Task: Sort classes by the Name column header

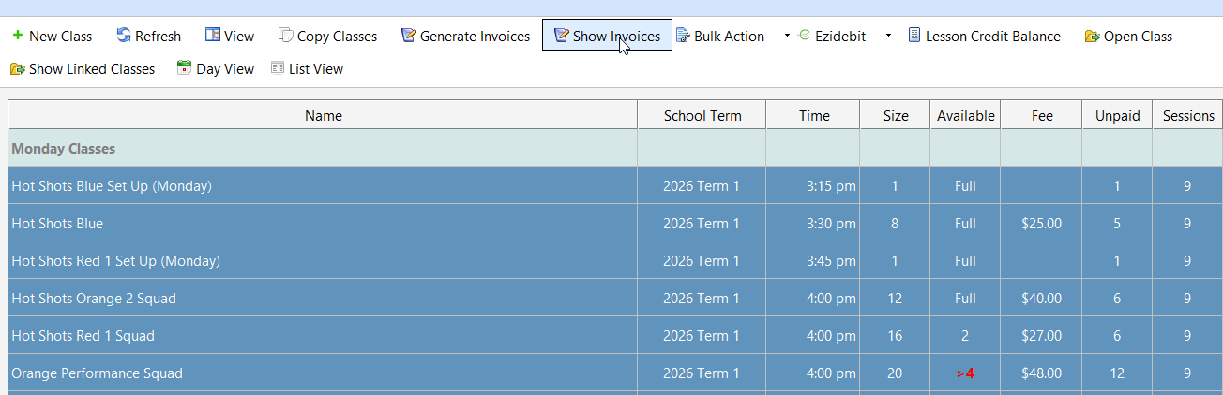Action: coord(323,116)
